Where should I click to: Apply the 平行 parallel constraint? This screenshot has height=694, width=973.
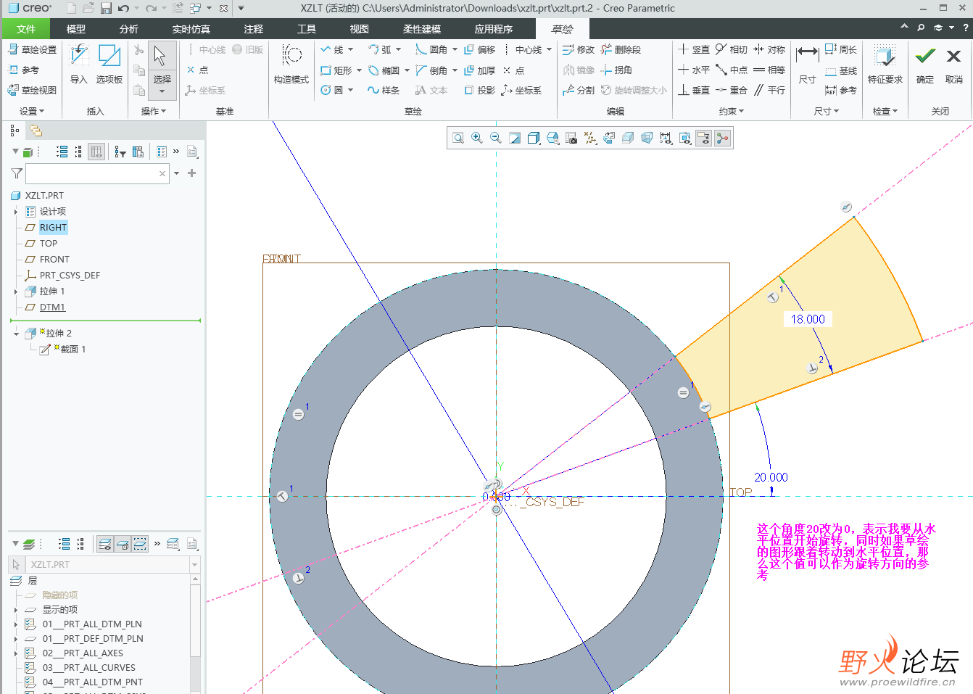point(769,90)
